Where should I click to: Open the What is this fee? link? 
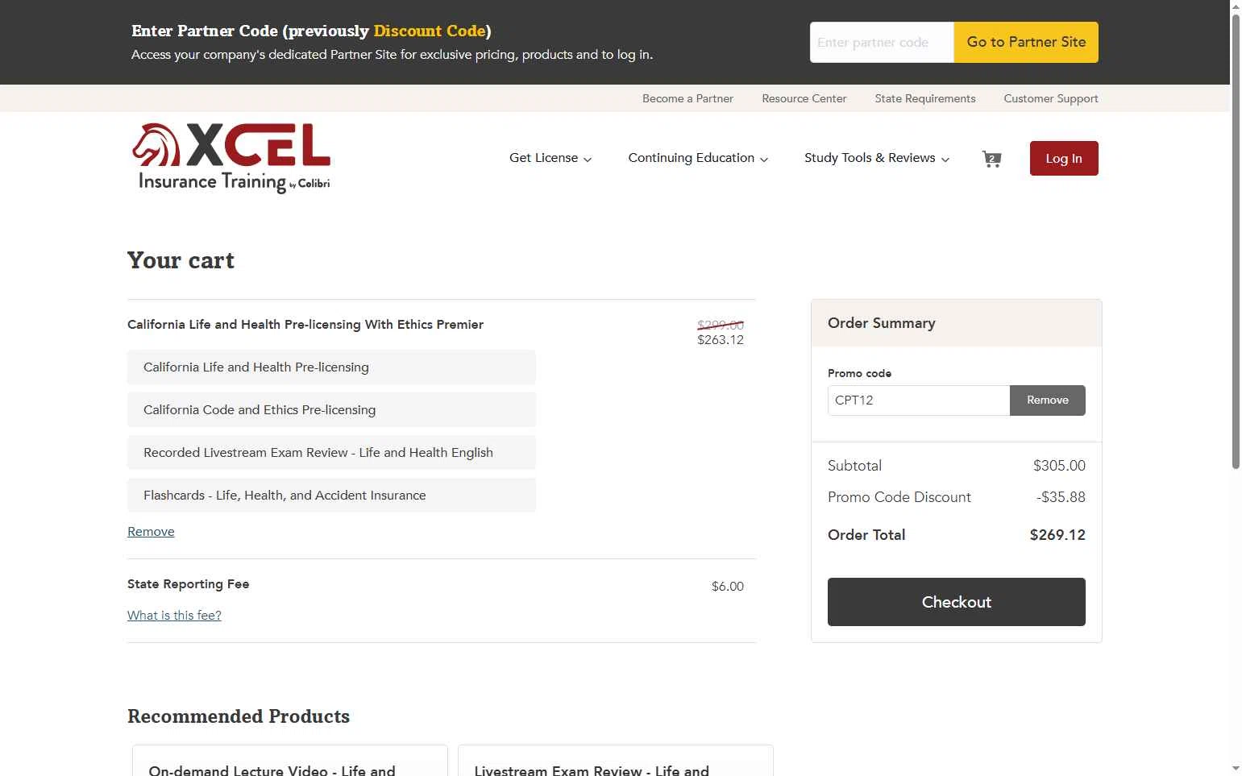[x=174, y=616]
